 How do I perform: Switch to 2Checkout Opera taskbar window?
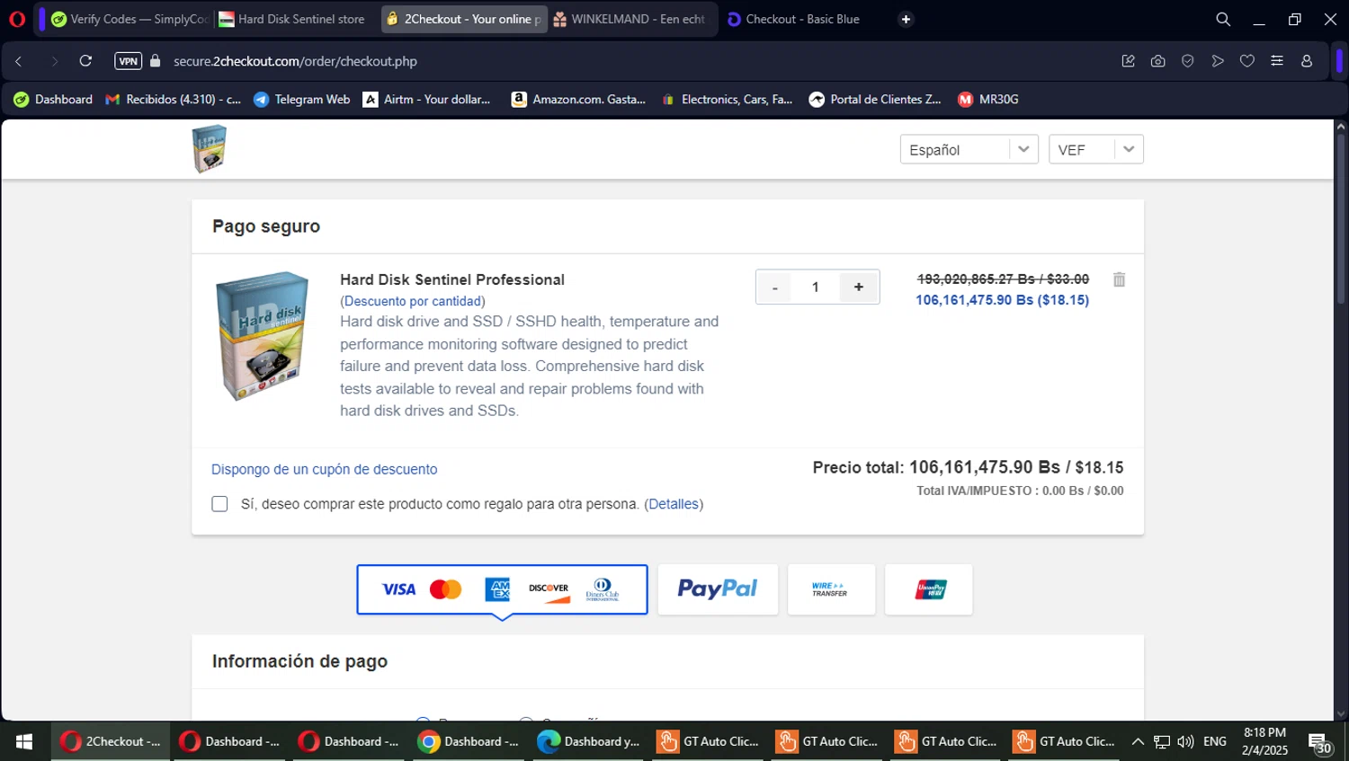pyautogui.click(x=111, y=741)
